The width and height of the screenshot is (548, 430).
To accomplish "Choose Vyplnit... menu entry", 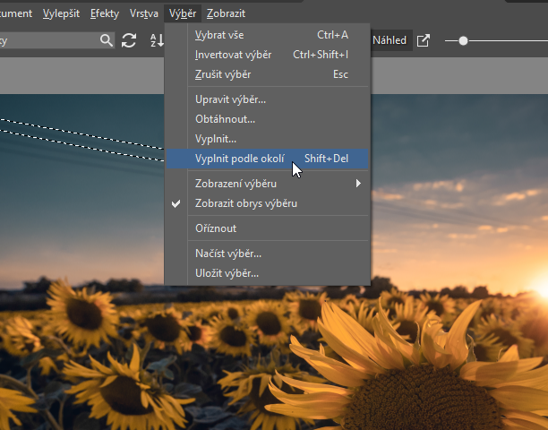I will tap(268, 139).
